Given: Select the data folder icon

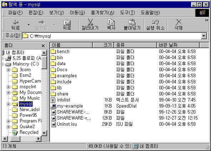Looking at the screenshot, I should [x=53, y=64].
